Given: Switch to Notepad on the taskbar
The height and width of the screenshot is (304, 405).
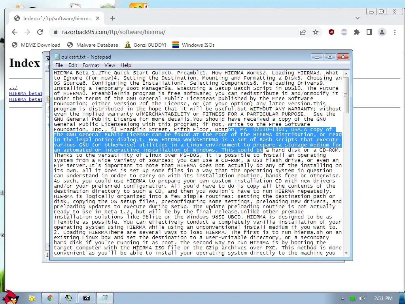Looking at the screenshot, I should [105, 298].
